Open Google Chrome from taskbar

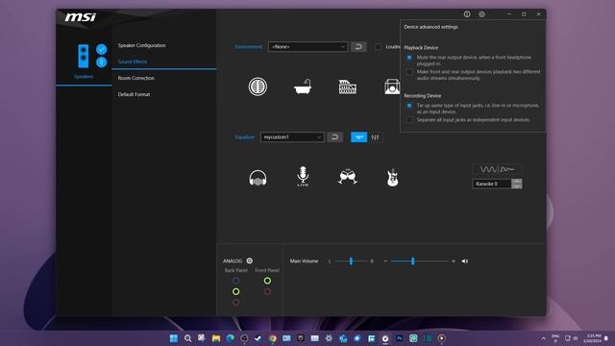pos(273,338)
